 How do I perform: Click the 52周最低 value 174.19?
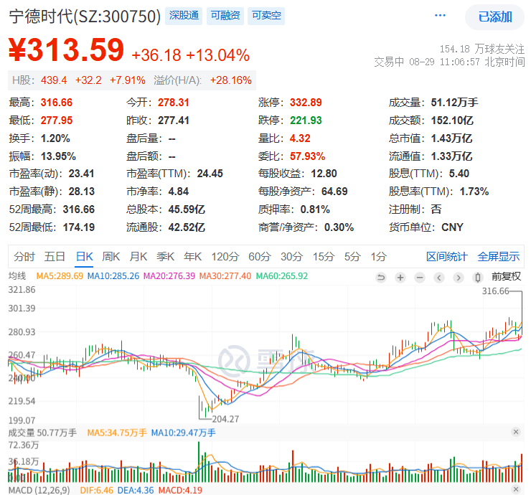click(79, 227)
